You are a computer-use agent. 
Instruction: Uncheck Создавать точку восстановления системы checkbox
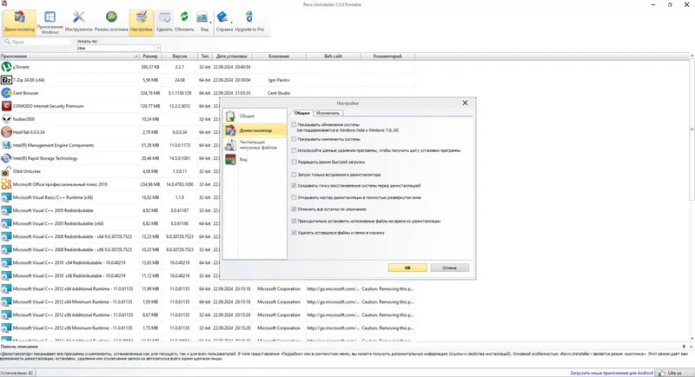coord(294,186)
